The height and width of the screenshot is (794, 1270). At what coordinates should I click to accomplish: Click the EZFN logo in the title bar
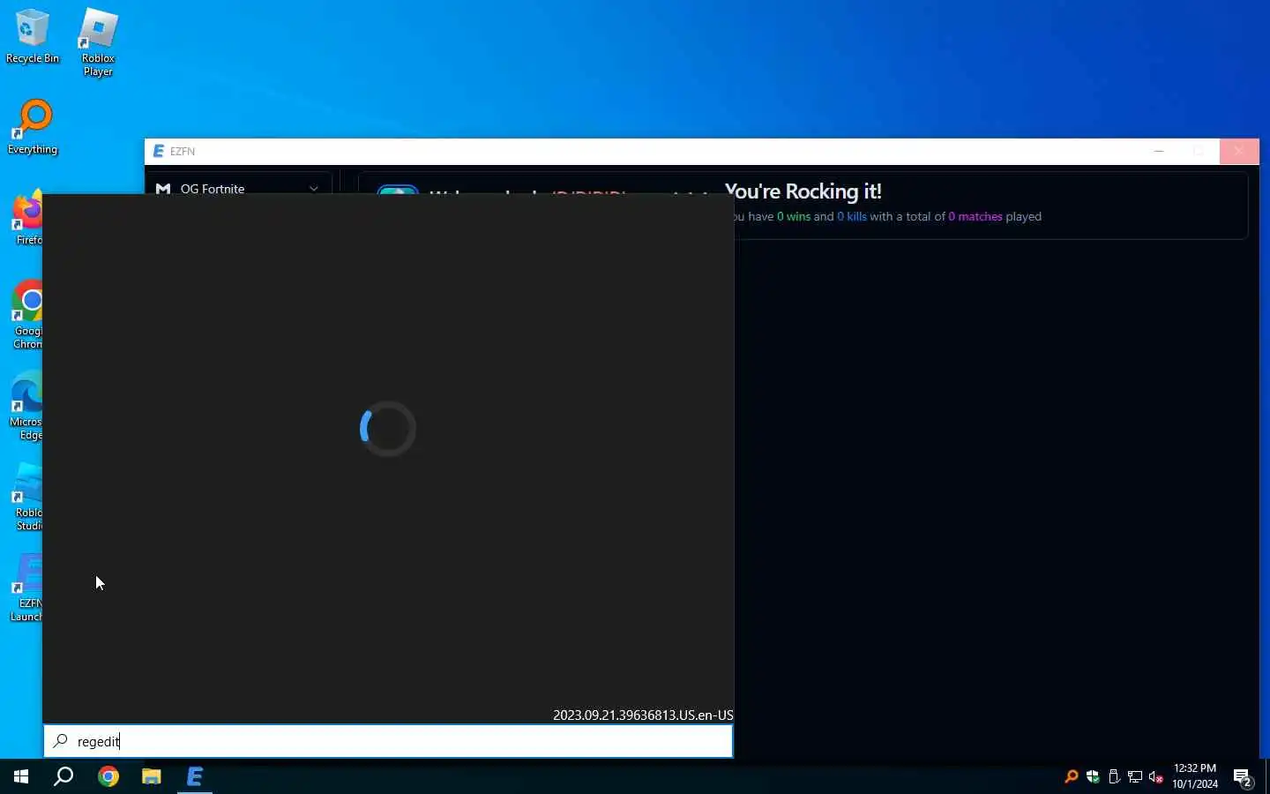[x=159, y=152]
